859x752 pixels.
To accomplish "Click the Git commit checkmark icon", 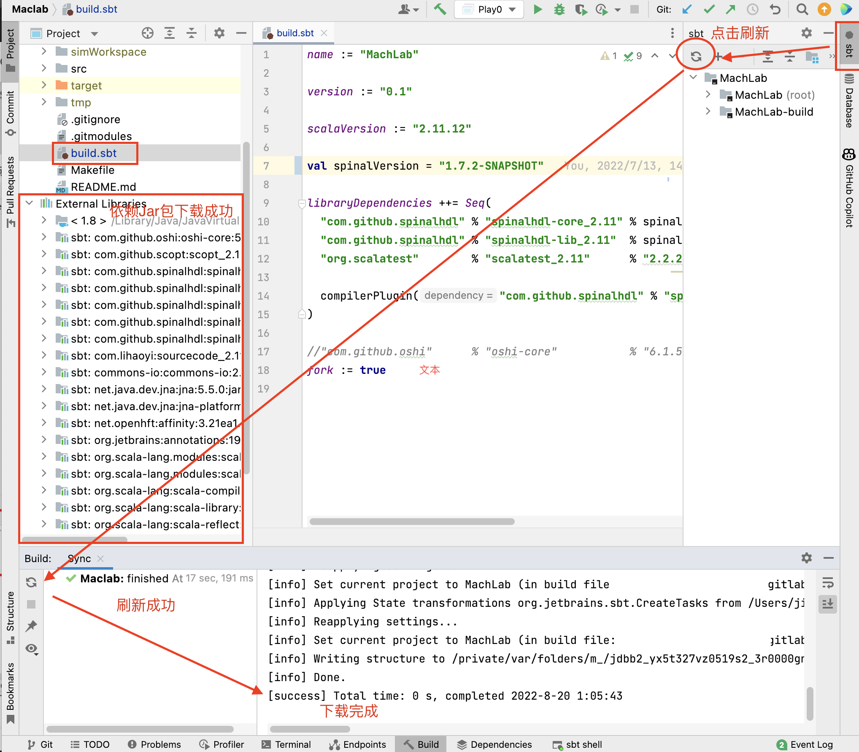I will [709, 9].
